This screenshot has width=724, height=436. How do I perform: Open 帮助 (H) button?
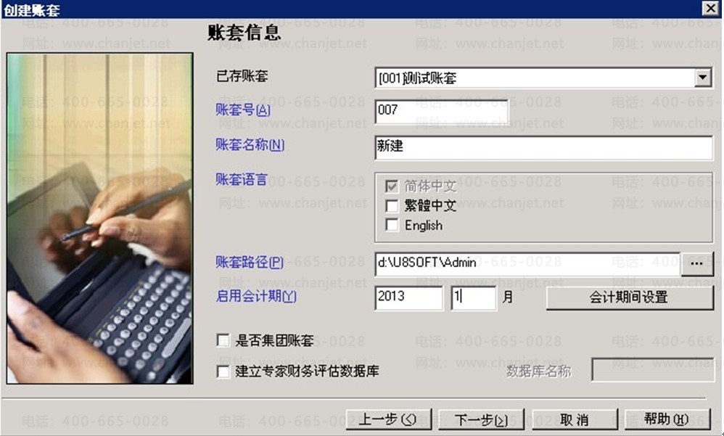coord(667,419)
